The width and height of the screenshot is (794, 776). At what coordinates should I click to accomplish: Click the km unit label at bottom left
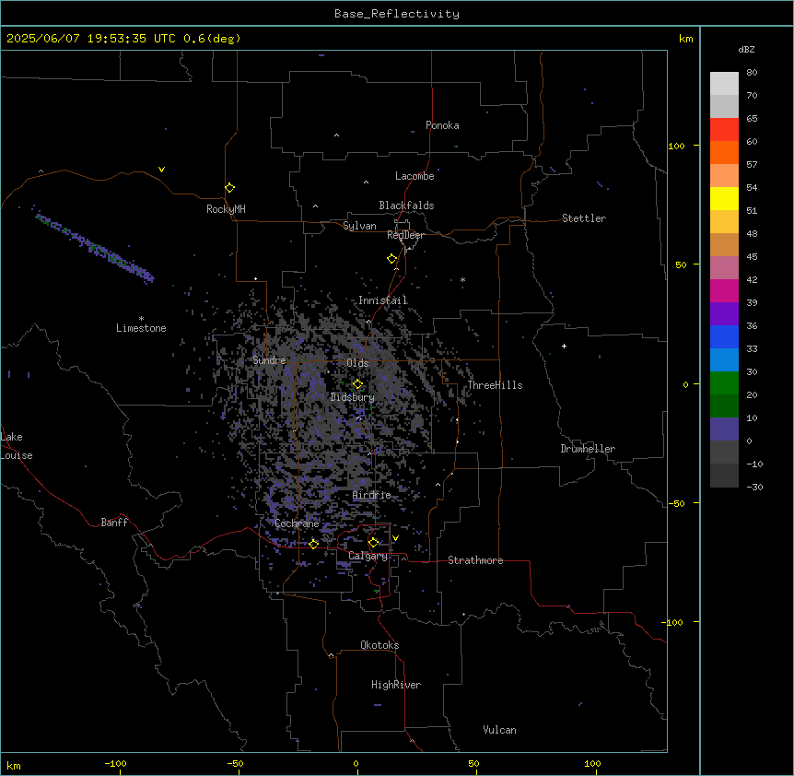pos(14,765)
